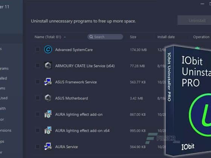Click the 564.90 KB size value
This screenshot has height=158, width=211.
click(138, 147)
